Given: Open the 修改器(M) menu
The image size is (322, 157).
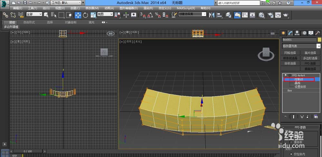Looking at the screenshot, I should (92, 8).
